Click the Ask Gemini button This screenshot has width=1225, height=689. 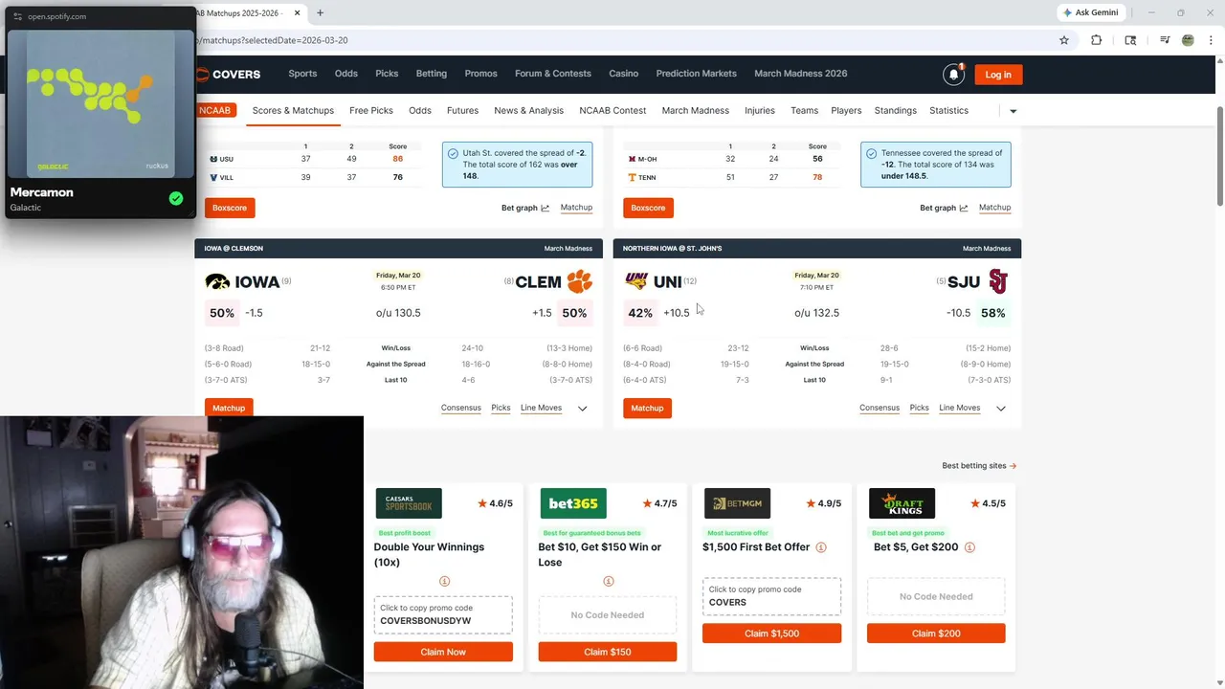[x=1091, y=12]
